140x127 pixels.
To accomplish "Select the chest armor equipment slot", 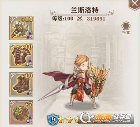I will coord(21,56).
